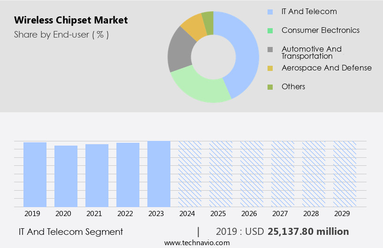Click the hatched 2029 forecast bar
383x248 pixels.
[x=345, y=174]
